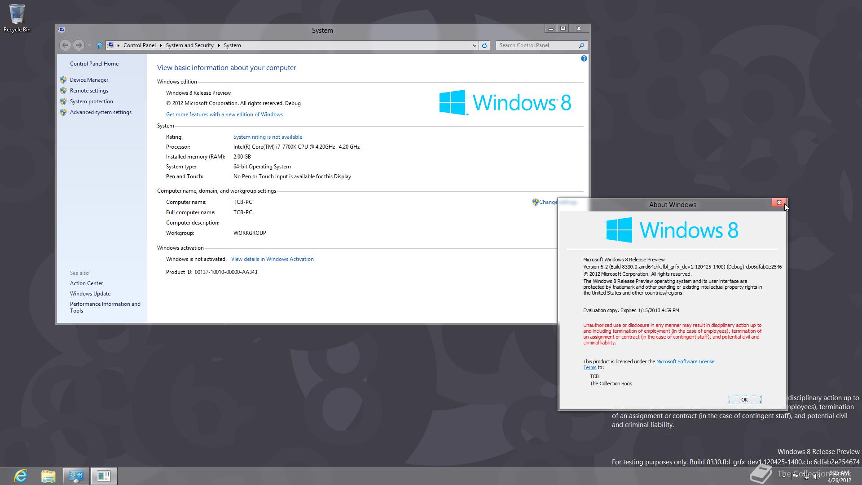
Task: Click the Windows 8 logo in About Windows
Action: [672, 230]
